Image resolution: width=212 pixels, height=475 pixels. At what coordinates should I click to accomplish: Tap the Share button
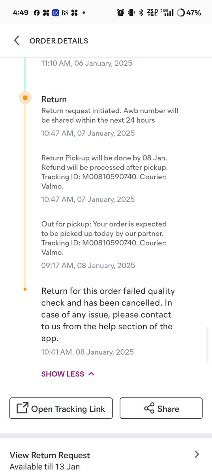[161, 408]
